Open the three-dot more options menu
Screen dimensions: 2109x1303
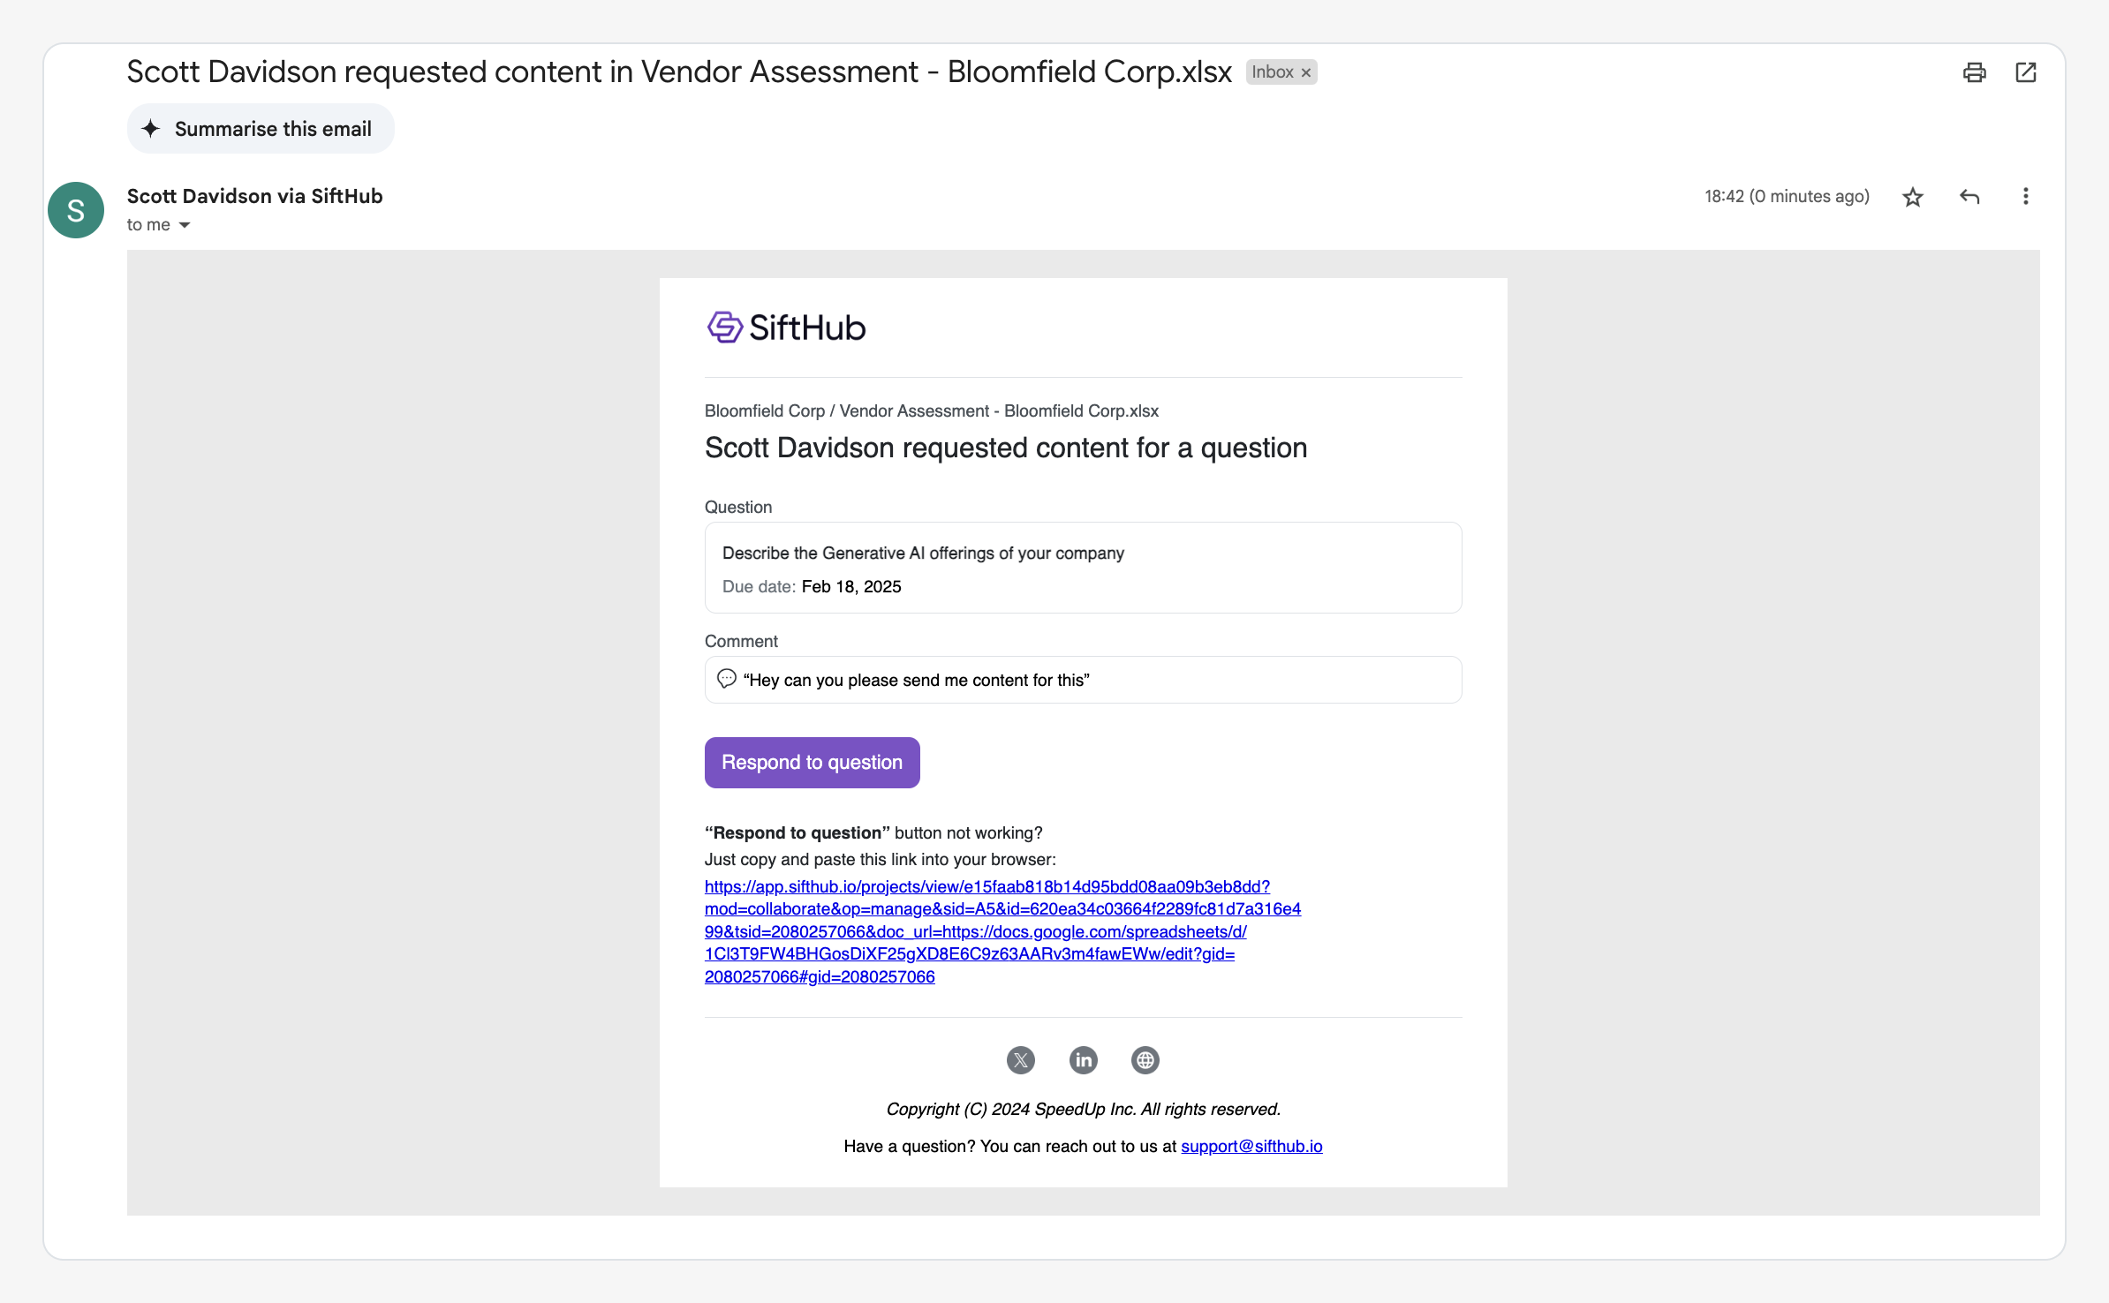(x=2026, y=197)
